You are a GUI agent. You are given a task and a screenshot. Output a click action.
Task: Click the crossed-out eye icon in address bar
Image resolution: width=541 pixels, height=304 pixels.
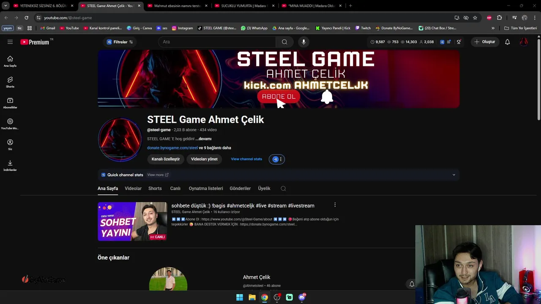466,18
